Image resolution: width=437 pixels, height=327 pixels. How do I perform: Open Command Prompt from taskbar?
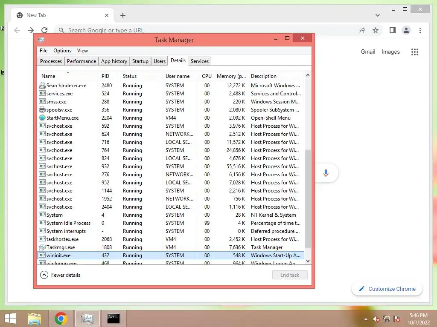point(114,318)
